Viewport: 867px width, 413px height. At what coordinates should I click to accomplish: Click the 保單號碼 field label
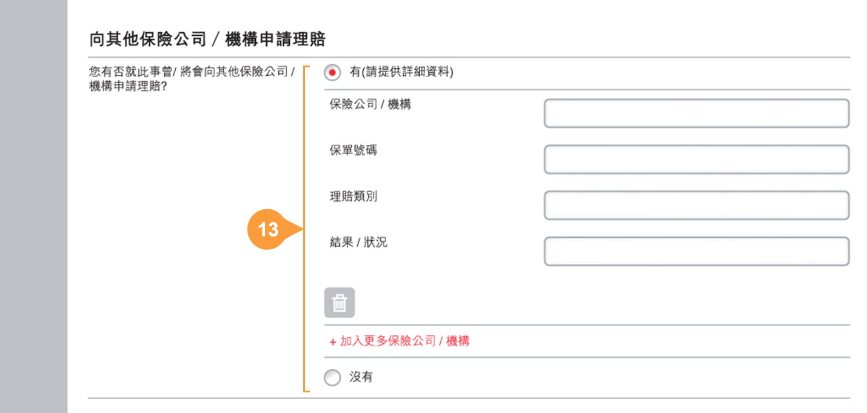353,150
